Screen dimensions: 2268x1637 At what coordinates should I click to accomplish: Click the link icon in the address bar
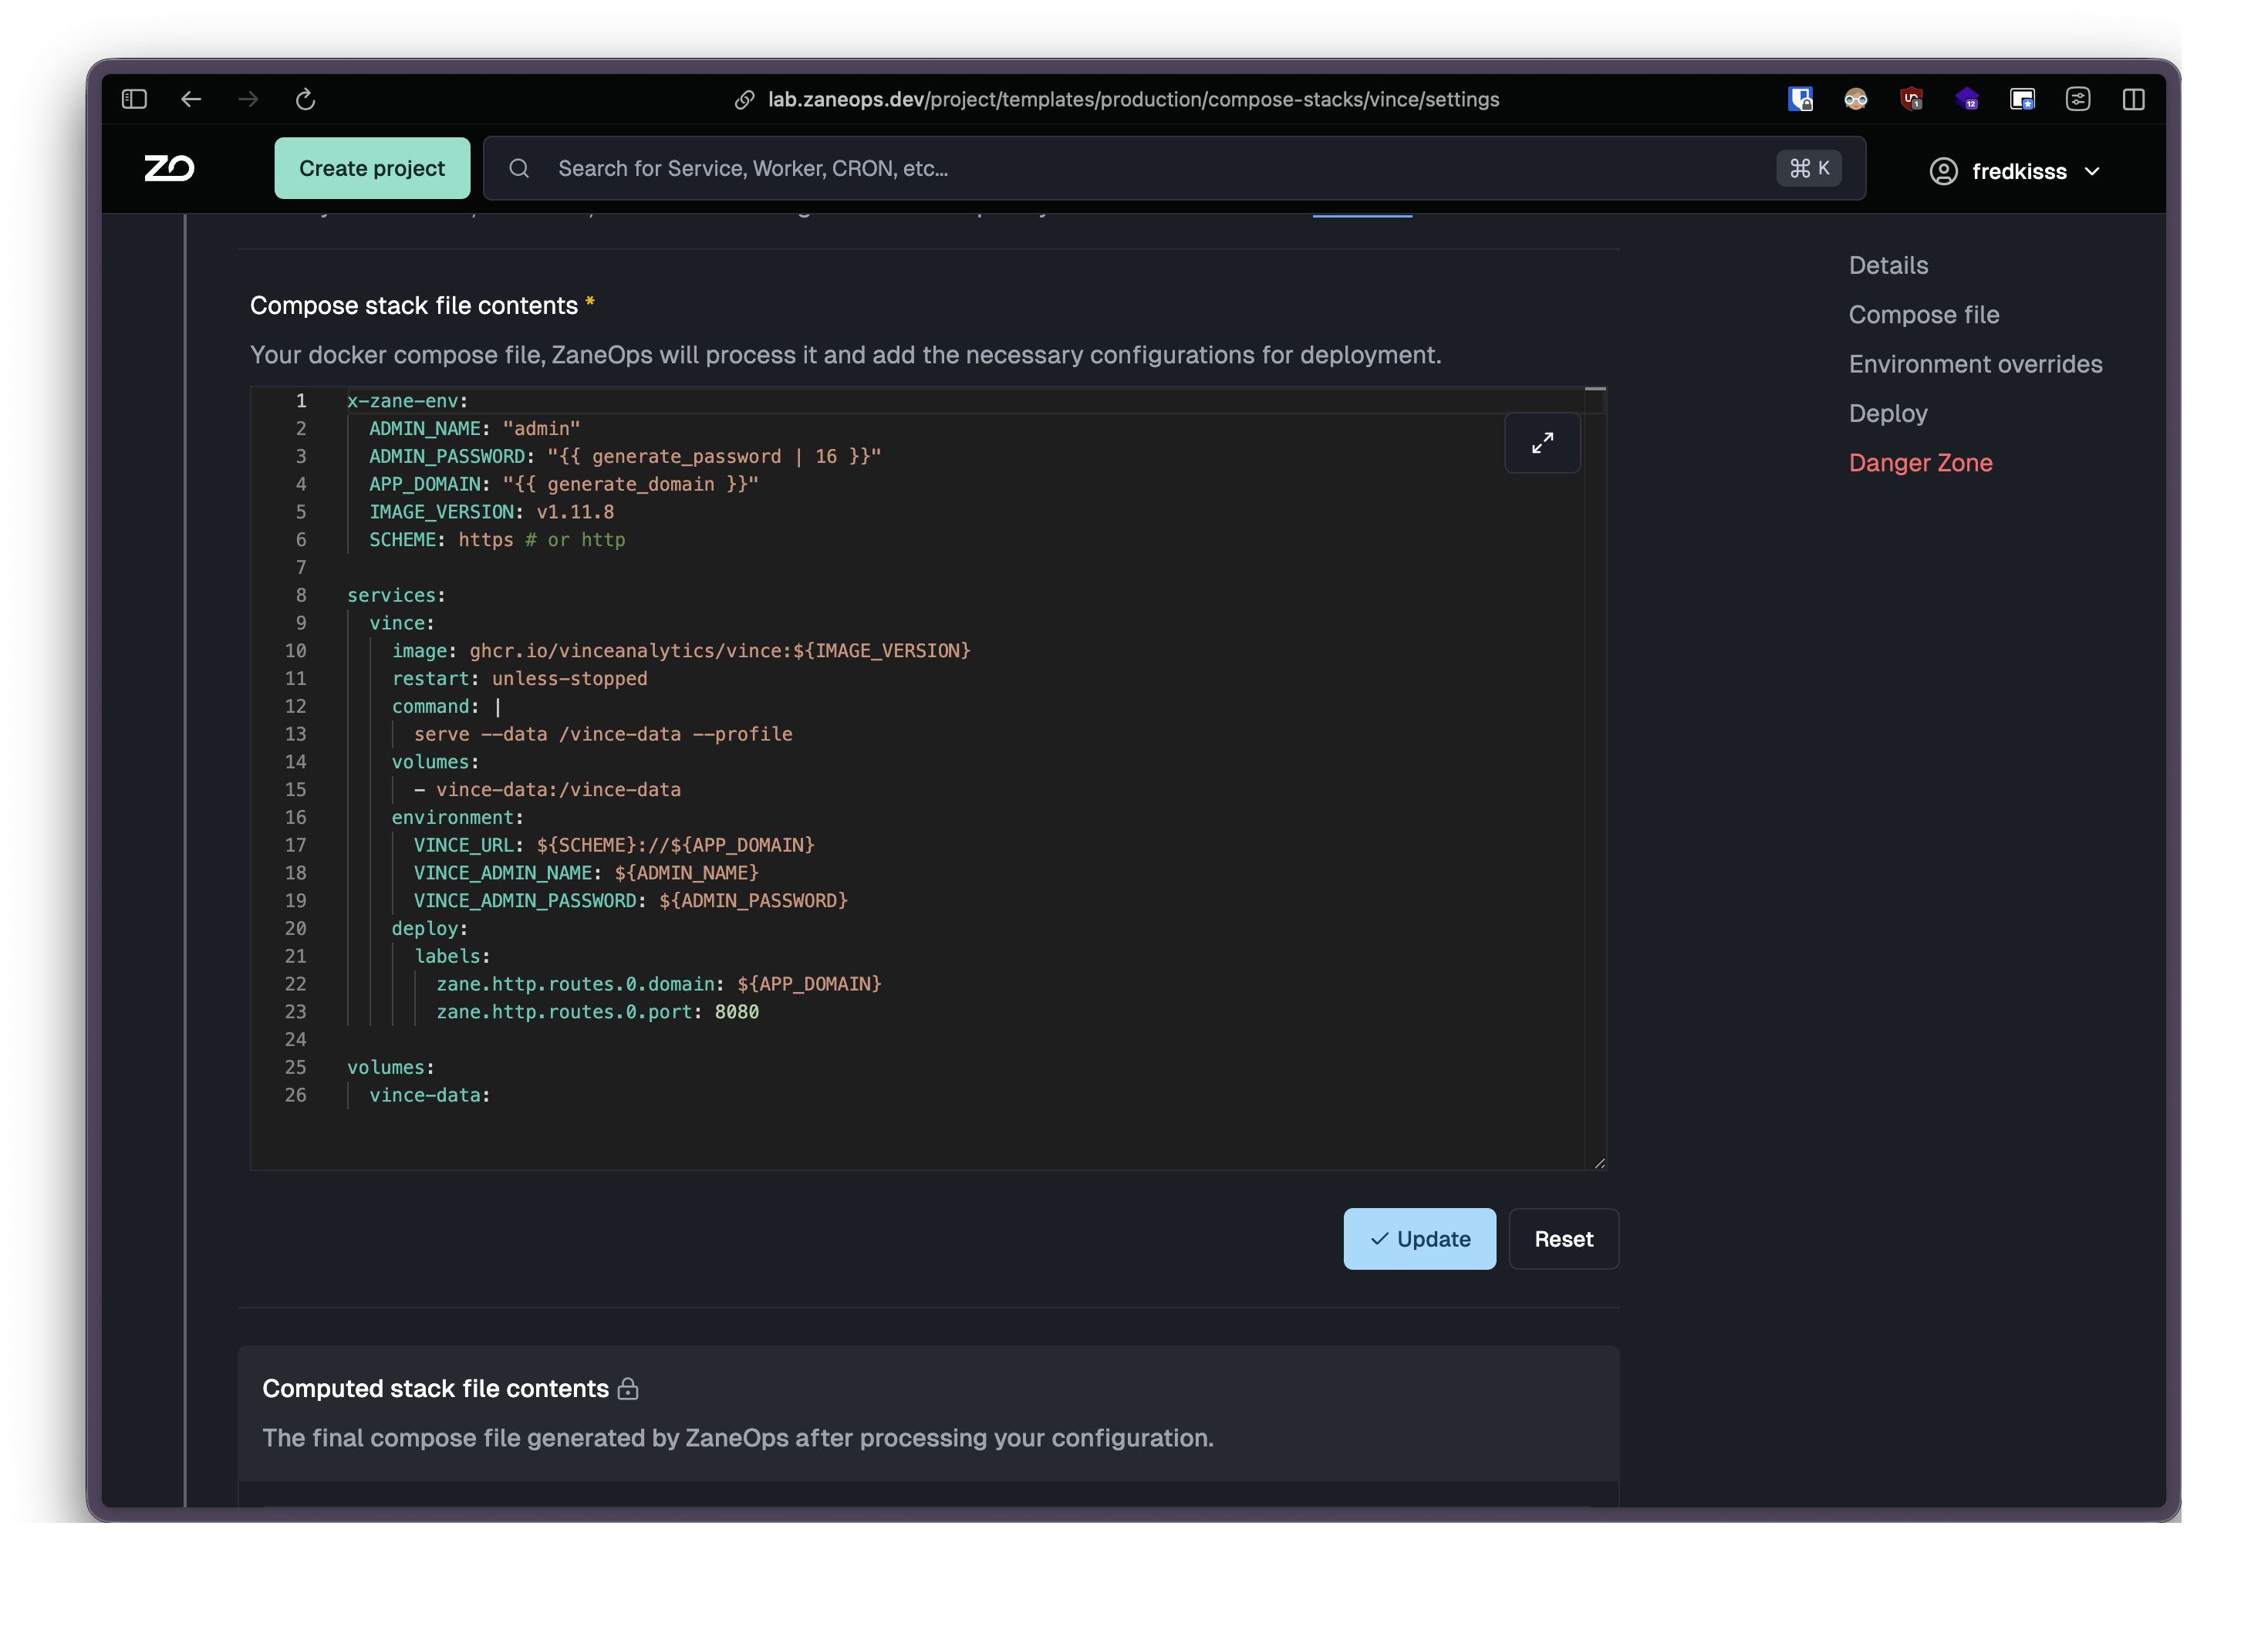[x=744, y=100]
